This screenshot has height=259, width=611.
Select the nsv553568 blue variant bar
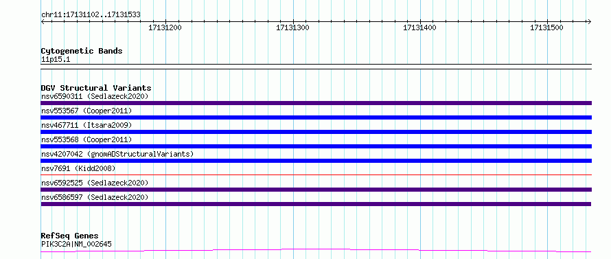point(316,146)
